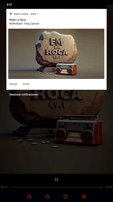Tap the play icon in notification header
The image size is (113, 202).
click(11, 14)
